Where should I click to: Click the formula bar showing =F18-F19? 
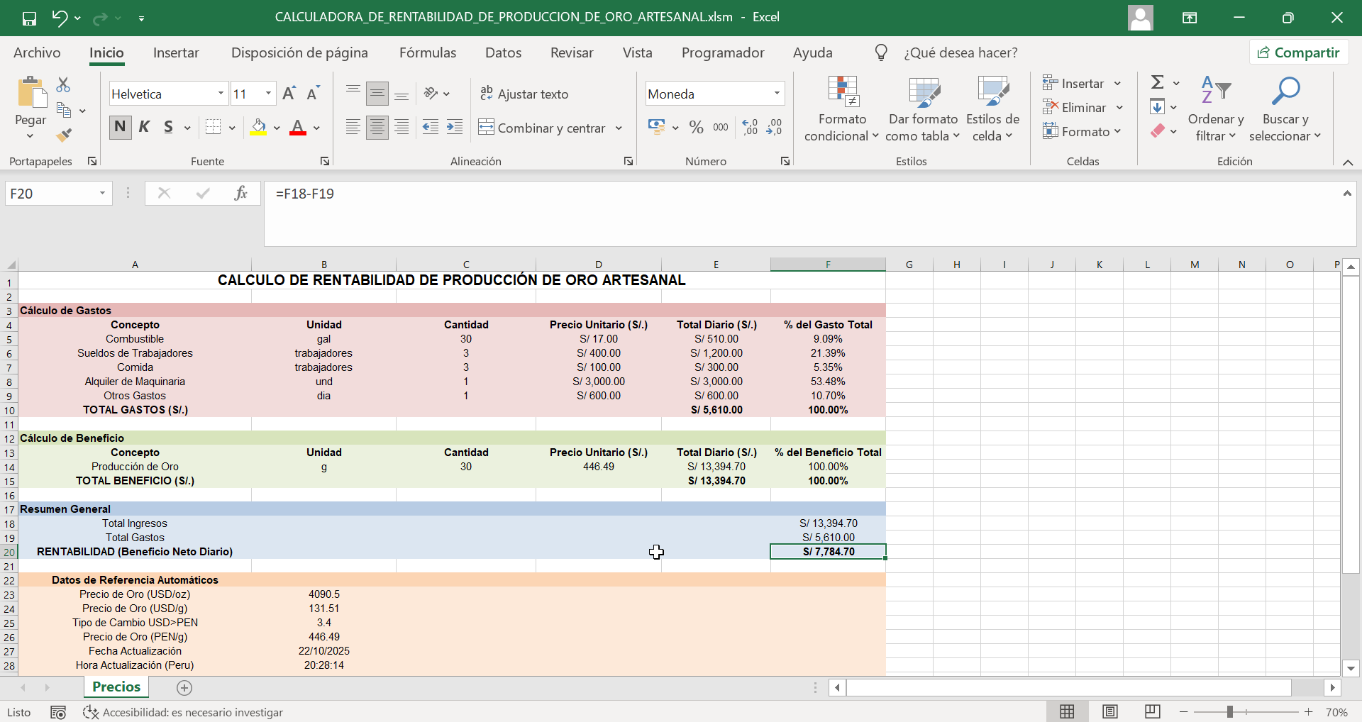tap(426, 194)
